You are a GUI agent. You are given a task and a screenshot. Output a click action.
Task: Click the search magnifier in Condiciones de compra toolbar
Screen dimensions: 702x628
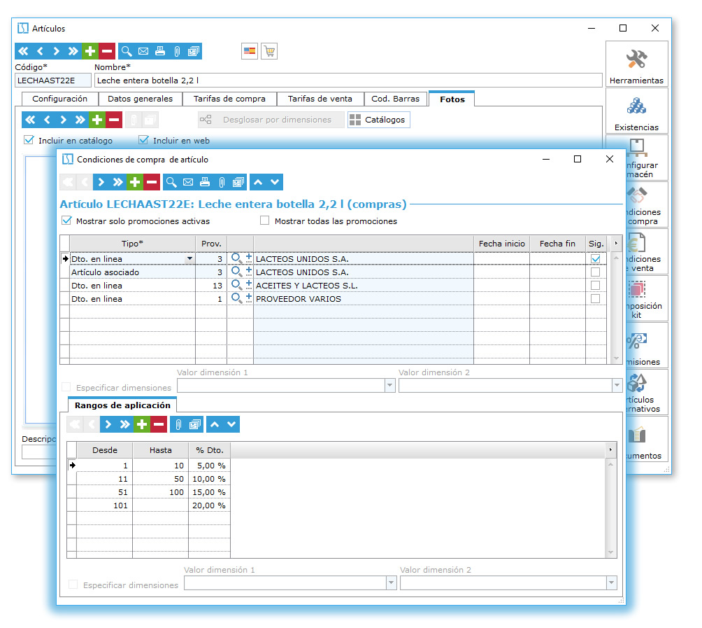(x=171, y=182)
